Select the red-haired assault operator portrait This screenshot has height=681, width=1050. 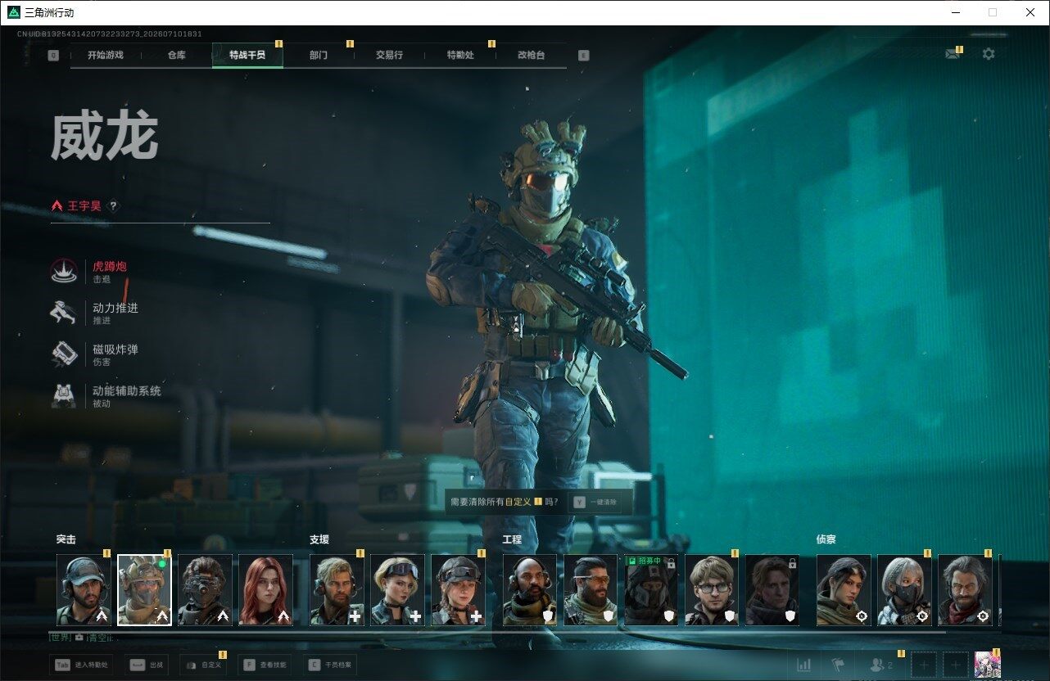pyautogui.click(x=265, y=590)
